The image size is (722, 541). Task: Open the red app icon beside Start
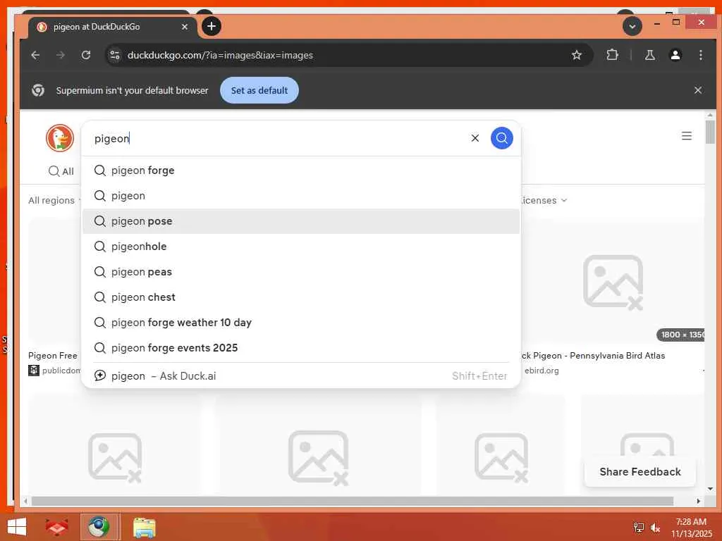click(56, 527)
